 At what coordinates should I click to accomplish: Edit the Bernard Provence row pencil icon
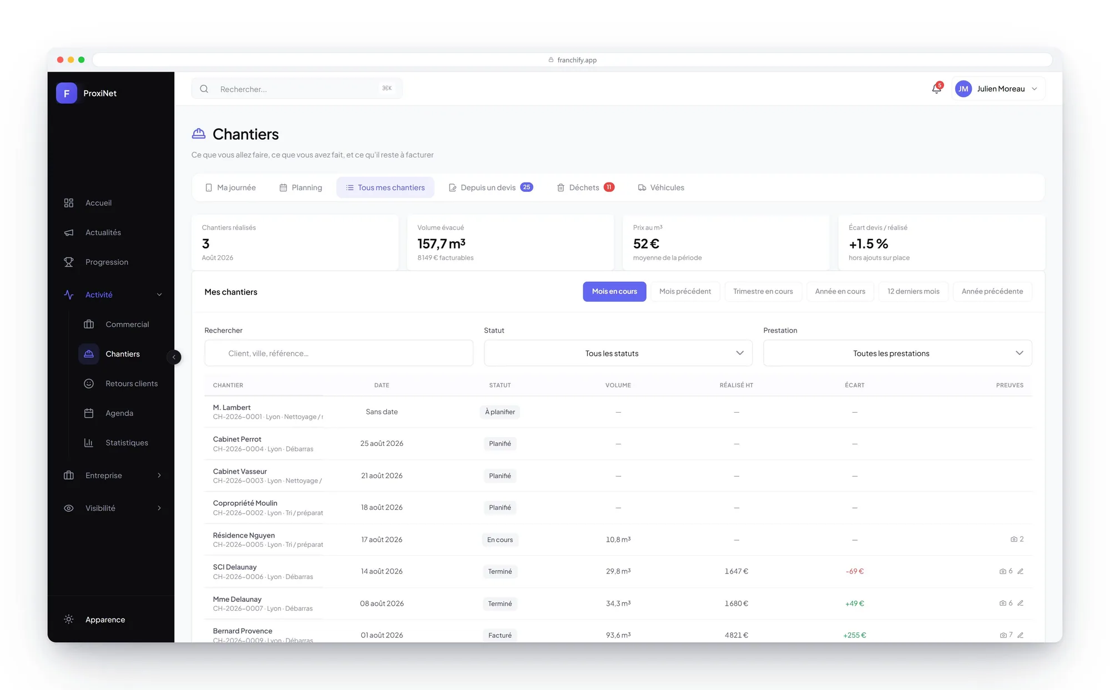tap(1020, 635)
